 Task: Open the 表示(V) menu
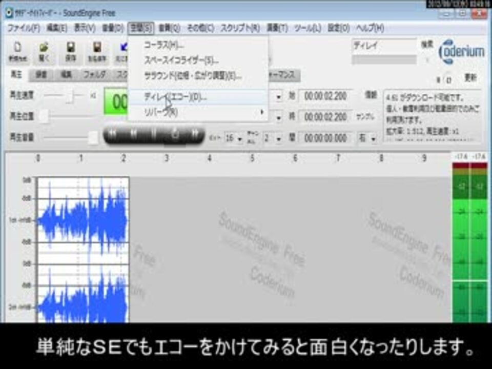pyautogui.click(x=85, y=28)
